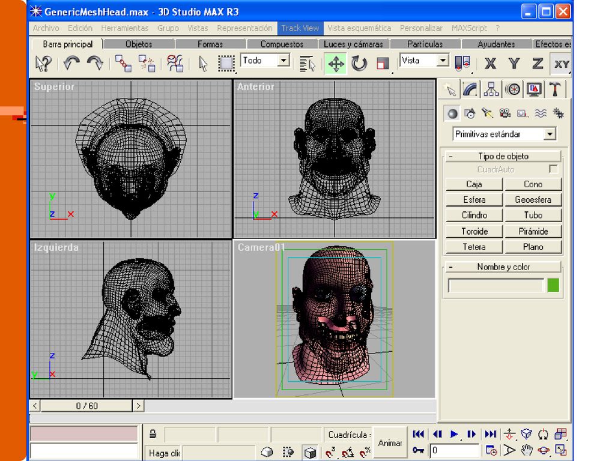
Task: Switch to the Partículas toolbar tab
Action: point(425,44)
